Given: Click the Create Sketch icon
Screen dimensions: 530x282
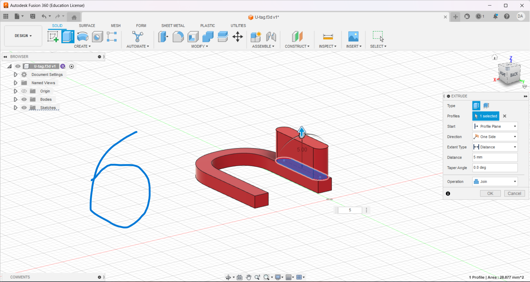Looking at the screenshot, I should (53, 37).
